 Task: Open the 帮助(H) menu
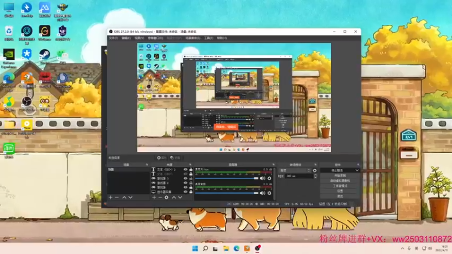coord(222,38)
